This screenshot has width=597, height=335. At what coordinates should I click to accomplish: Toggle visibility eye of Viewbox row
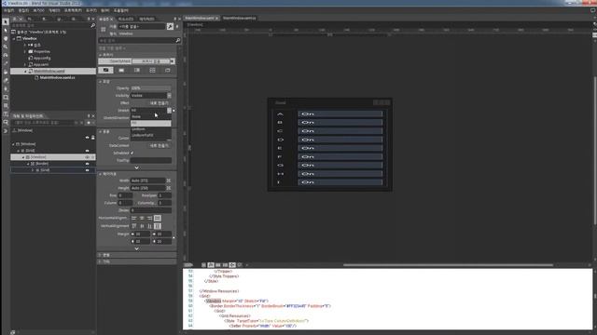pos(87,157)
